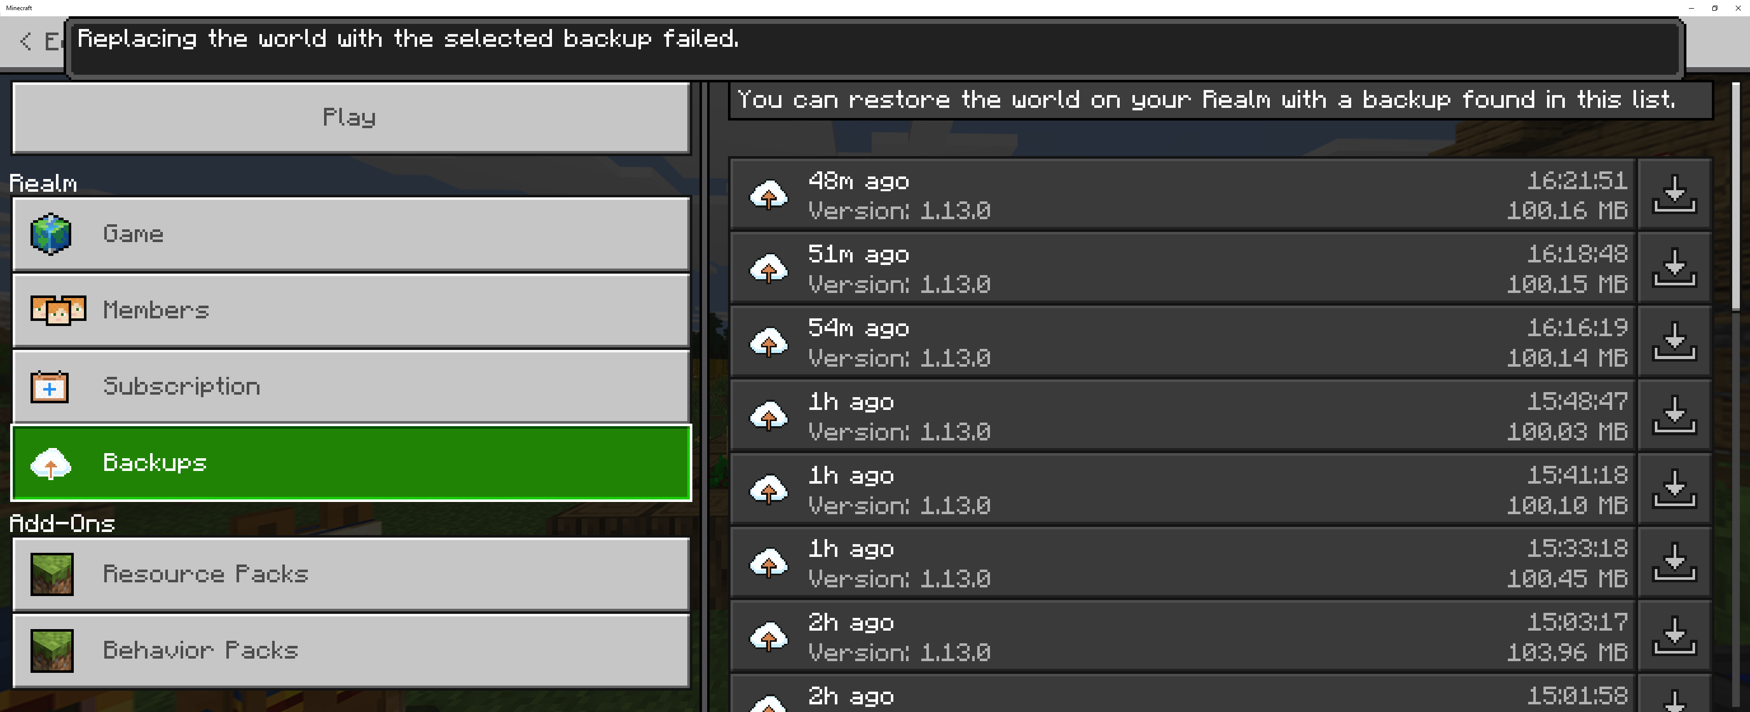
Task: Download the 16:18:48 backup file
Action: (1674, 268)
